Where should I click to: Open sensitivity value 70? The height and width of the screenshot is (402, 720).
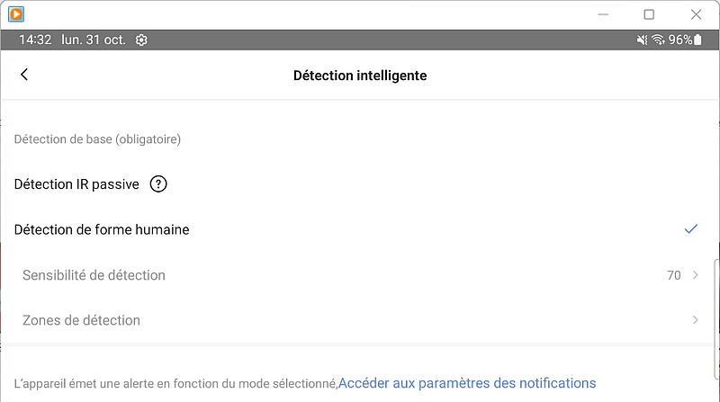pos(673,275)
